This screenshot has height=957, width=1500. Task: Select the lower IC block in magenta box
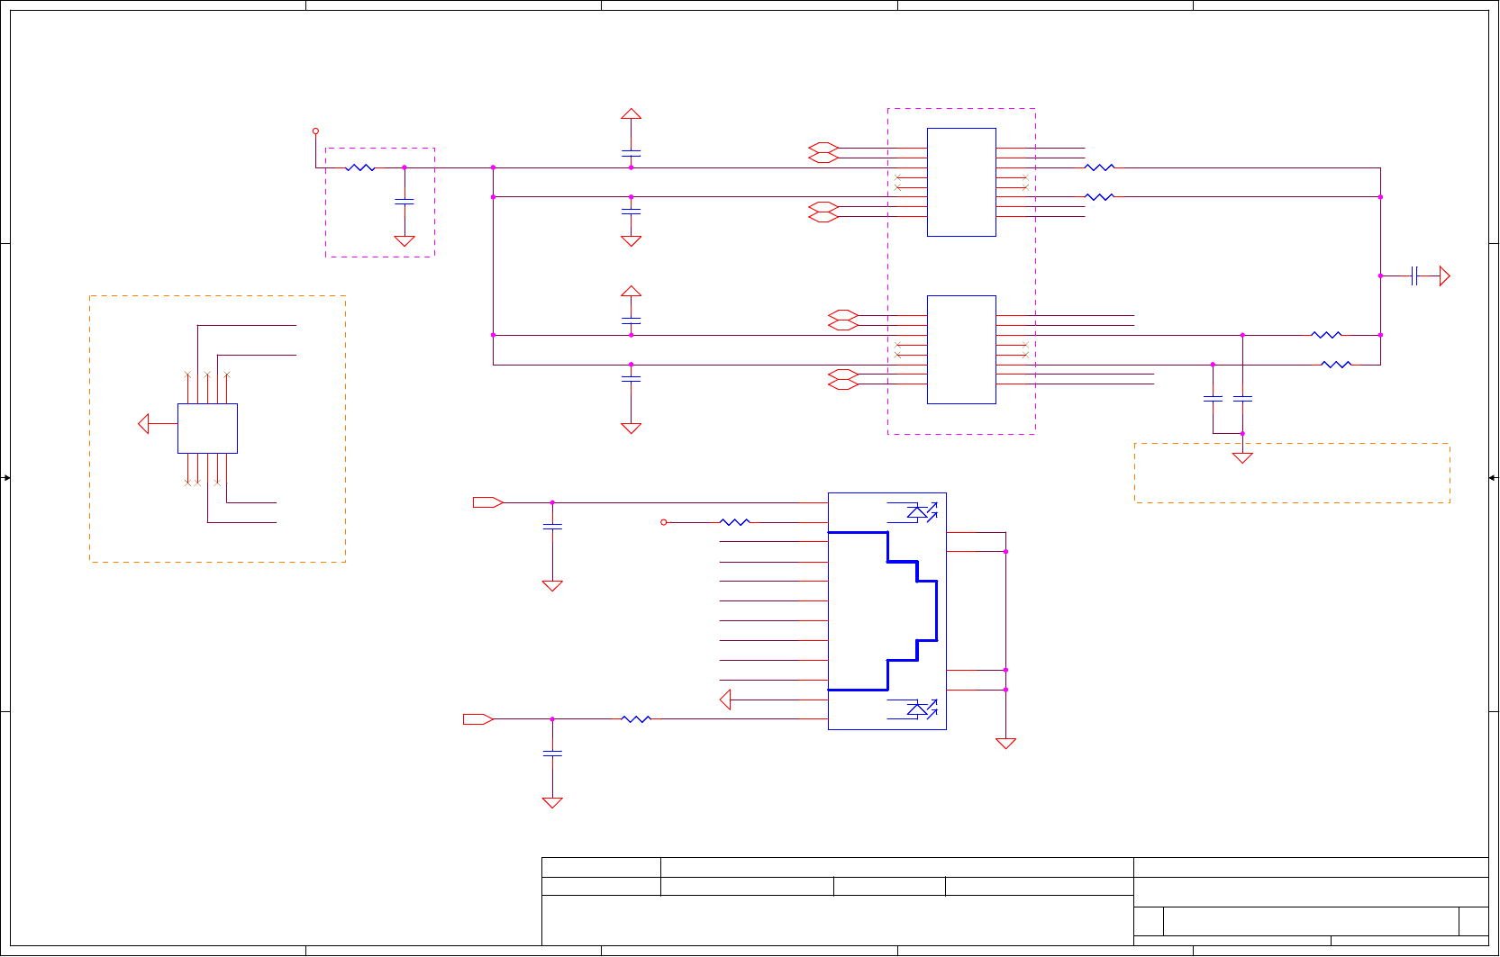tap(961, 349)
